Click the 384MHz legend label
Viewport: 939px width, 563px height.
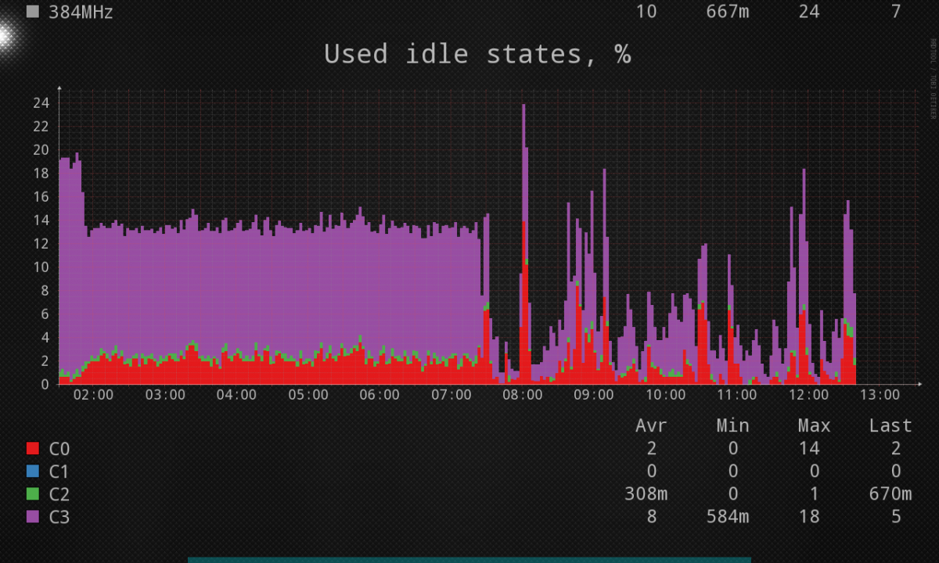(x=81, y=13)
